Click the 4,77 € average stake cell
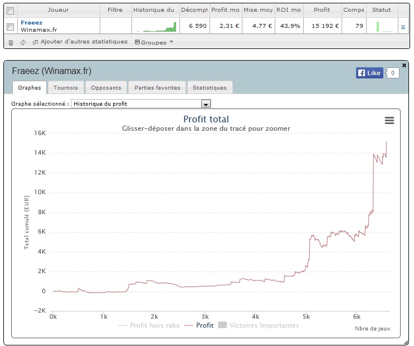The width and height of the screenshot is (414, 346). click(259, 26)
